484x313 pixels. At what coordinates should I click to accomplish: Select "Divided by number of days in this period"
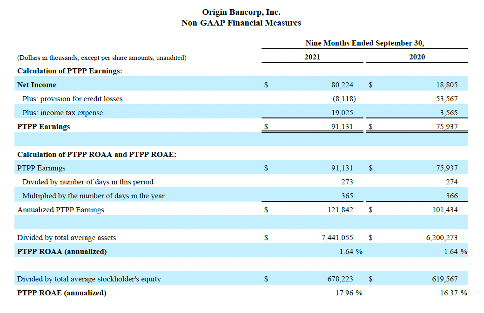click(88, 182)
